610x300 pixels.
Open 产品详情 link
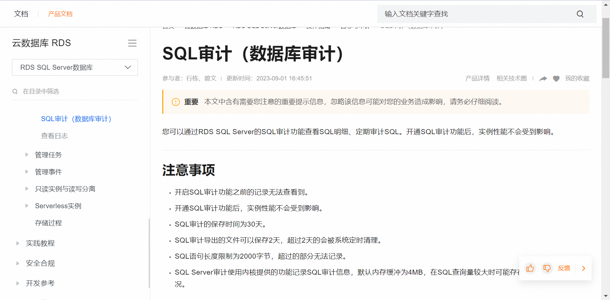click(x=477, y=78)
